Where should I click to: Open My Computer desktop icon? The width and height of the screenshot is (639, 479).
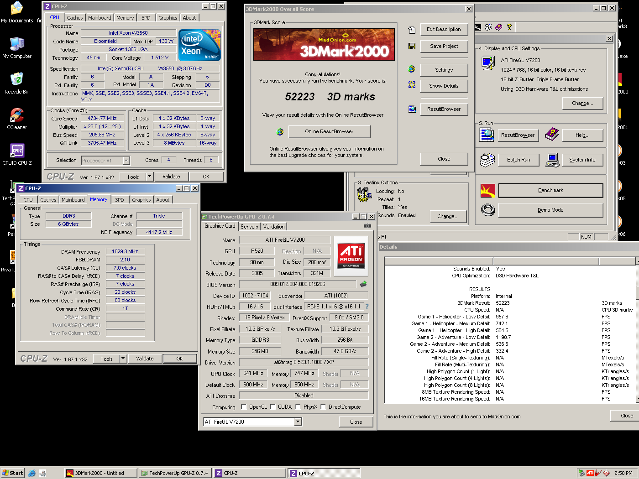pos(17,48)
